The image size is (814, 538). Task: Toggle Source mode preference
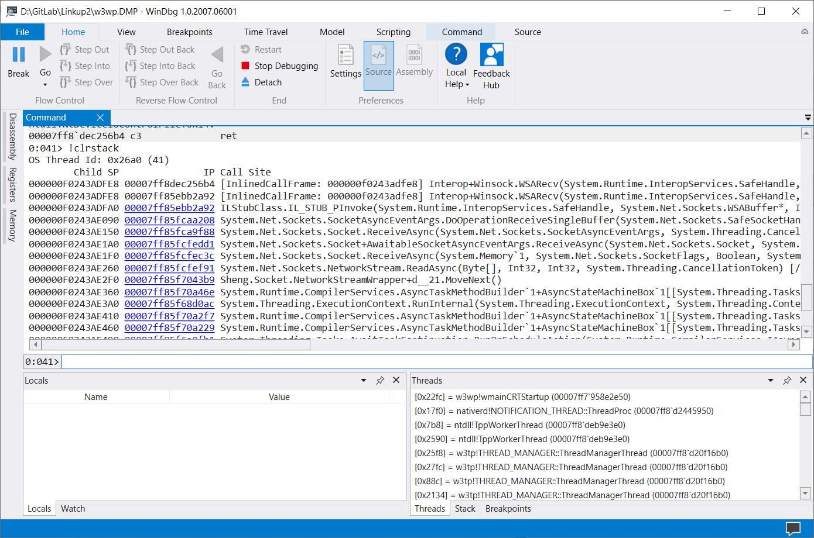378,65
